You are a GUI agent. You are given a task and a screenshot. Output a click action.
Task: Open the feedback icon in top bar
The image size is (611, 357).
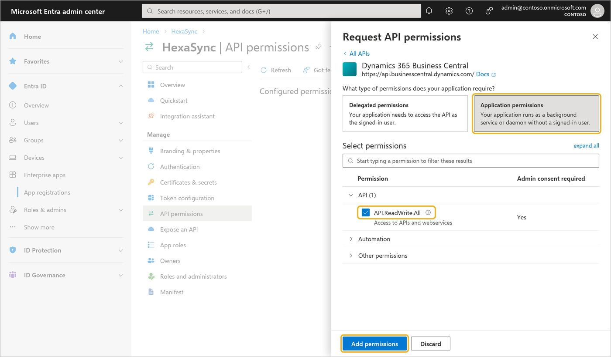489,11
